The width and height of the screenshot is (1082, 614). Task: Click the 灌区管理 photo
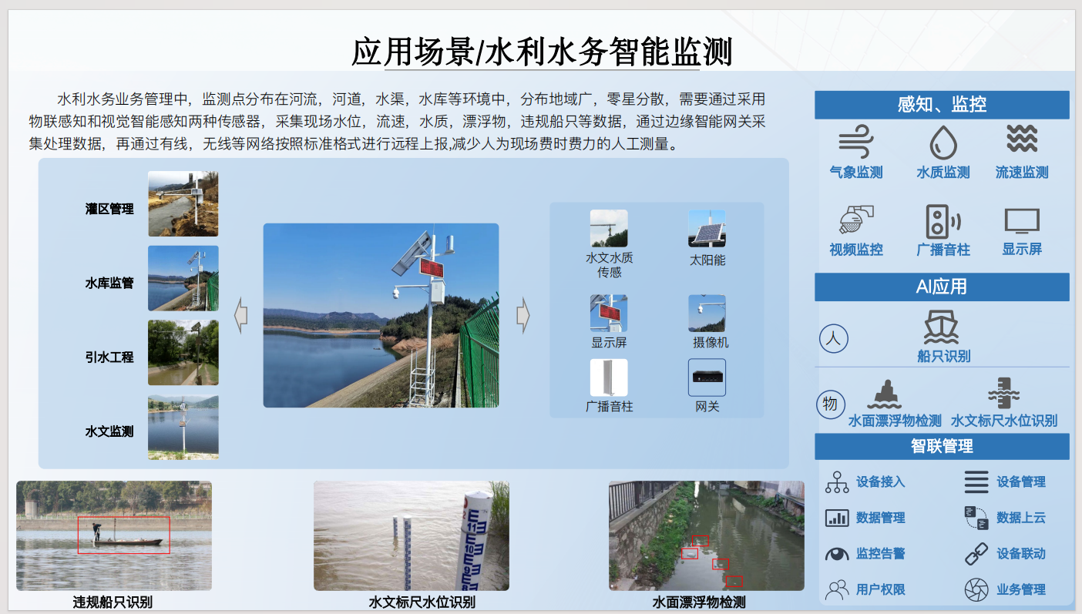[183, 203]
